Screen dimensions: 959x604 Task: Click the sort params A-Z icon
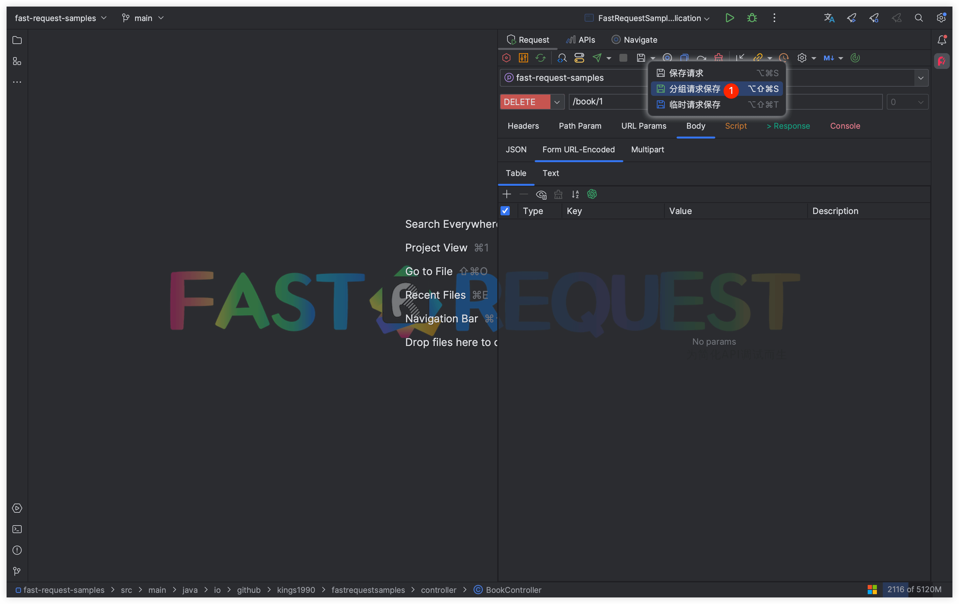point(575,194)
